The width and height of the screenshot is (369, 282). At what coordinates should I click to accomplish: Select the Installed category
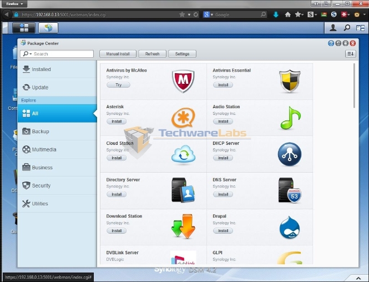pyautogui.click(x=57, y=69)
